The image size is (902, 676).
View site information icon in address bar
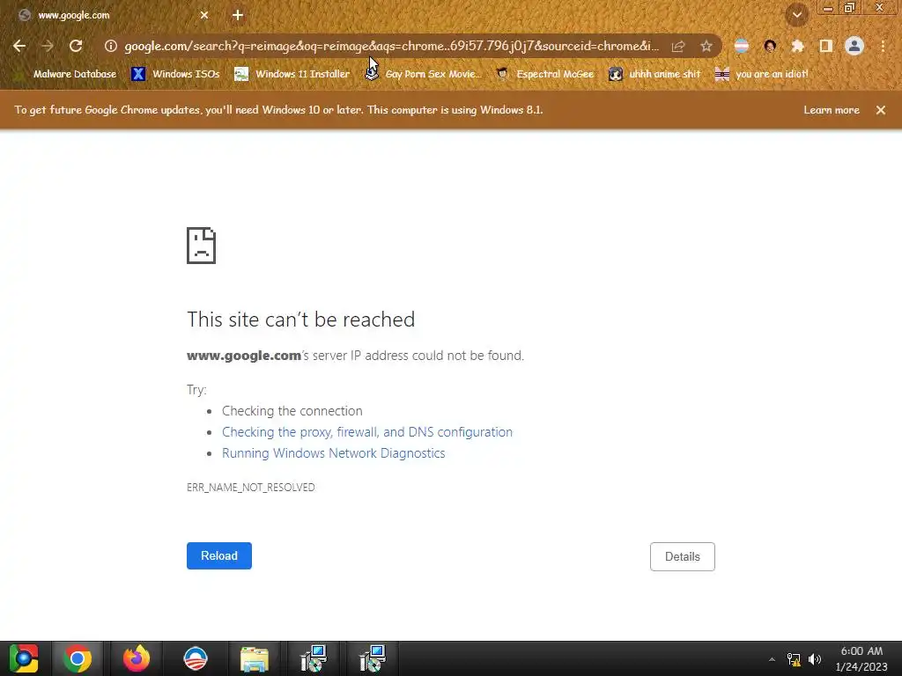click(x=110, y=46)
